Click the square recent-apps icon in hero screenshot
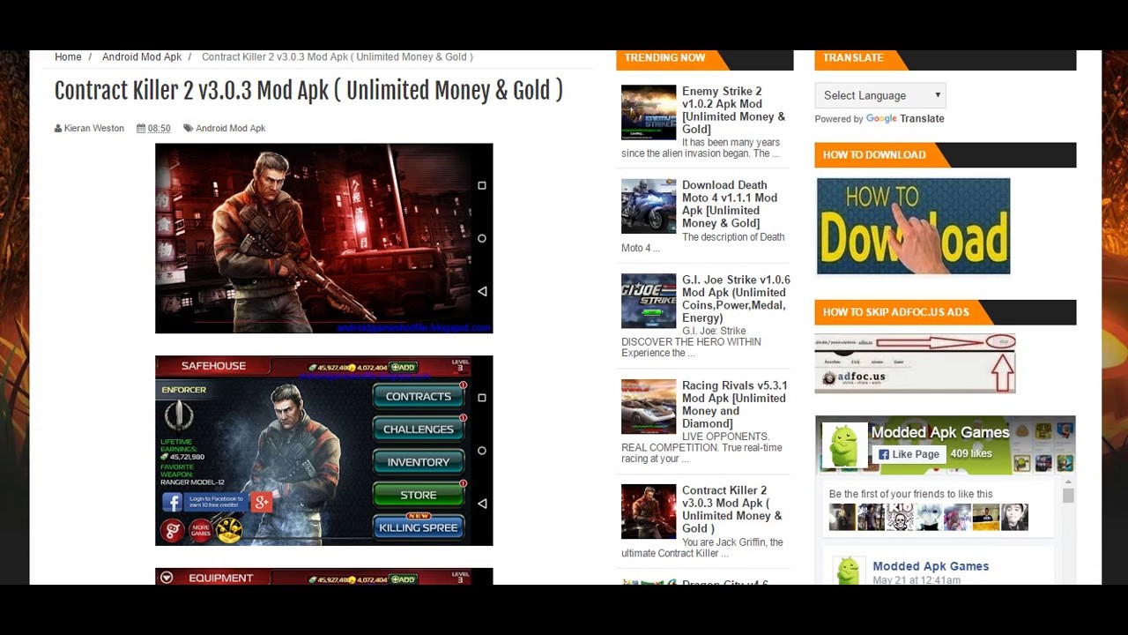1128x635 pixels. (x=481, y=185)
